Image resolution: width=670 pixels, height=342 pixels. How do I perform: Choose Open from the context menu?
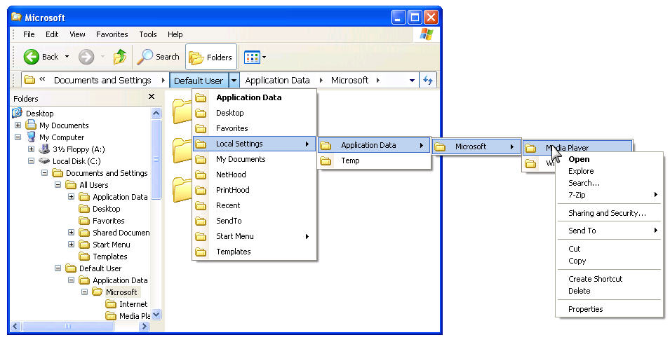tap(609, 159)
